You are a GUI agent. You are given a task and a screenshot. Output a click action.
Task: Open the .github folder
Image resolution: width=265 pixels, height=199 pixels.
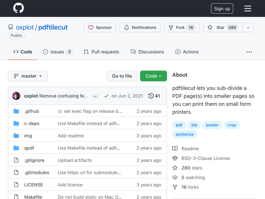click(x=31, y=111)
